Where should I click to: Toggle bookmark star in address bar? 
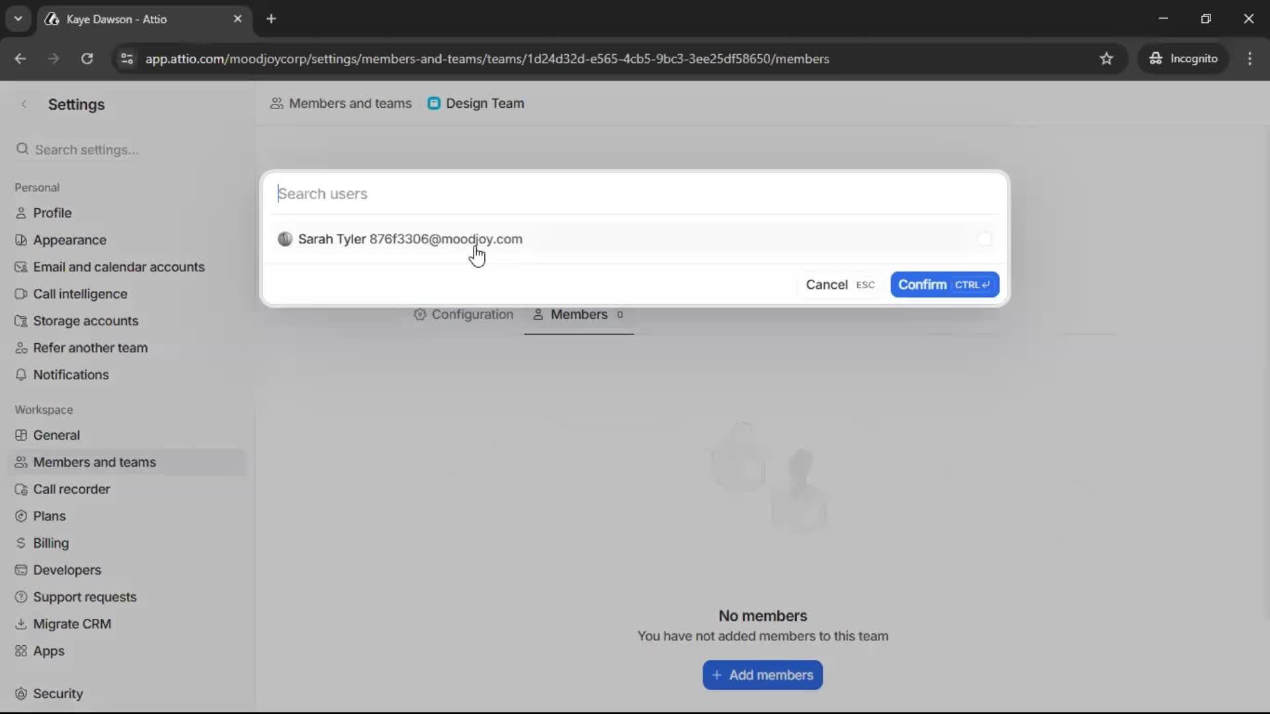click(1107, 59)
